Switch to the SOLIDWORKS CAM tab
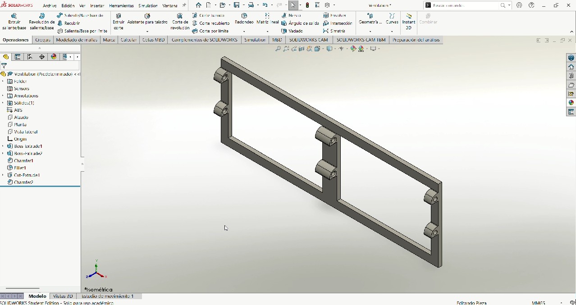Viewport: 576px width, 305px height. click(x=308, y=40)
